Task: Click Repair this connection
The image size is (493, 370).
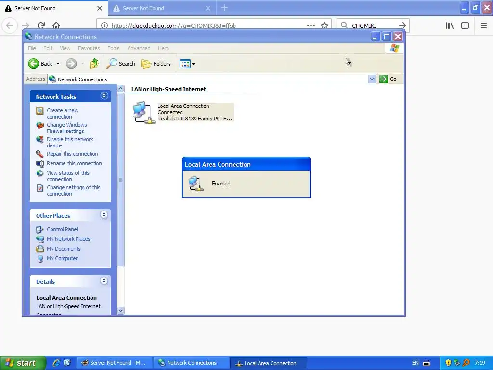Action: pyautogui.click(x=72, y=154)
